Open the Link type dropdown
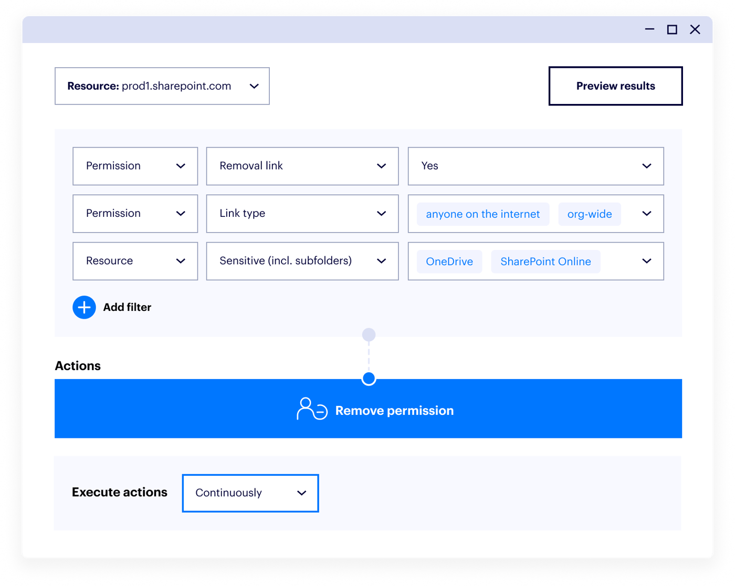Image resolution: width=735 pixels, height=586 pixels. (302, 214)
